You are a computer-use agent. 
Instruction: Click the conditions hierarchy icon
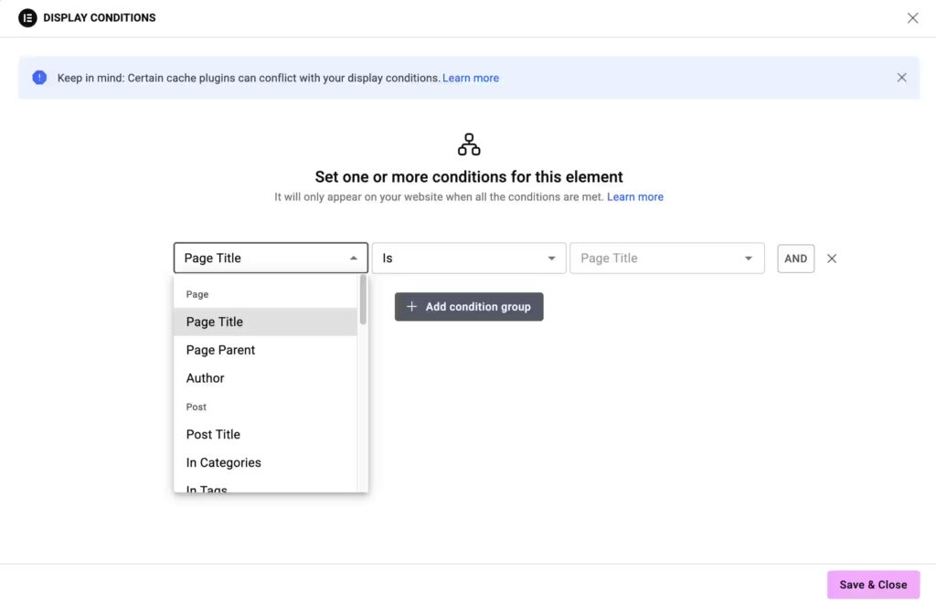tap(469, 144)
